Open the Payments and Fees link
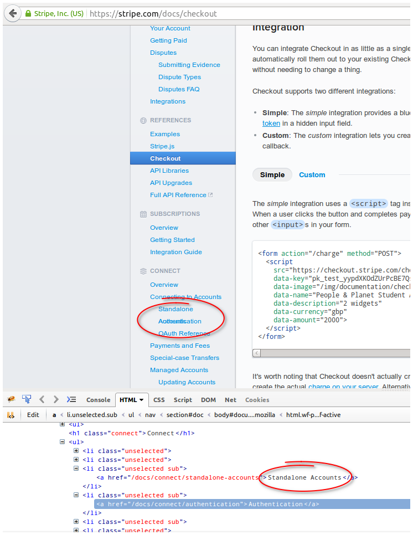This screenshot has height=535, width=413. coord(180,346)
